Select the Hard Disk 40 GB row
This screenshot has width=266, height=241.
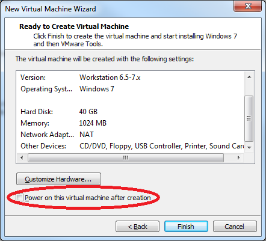(131, 112)
